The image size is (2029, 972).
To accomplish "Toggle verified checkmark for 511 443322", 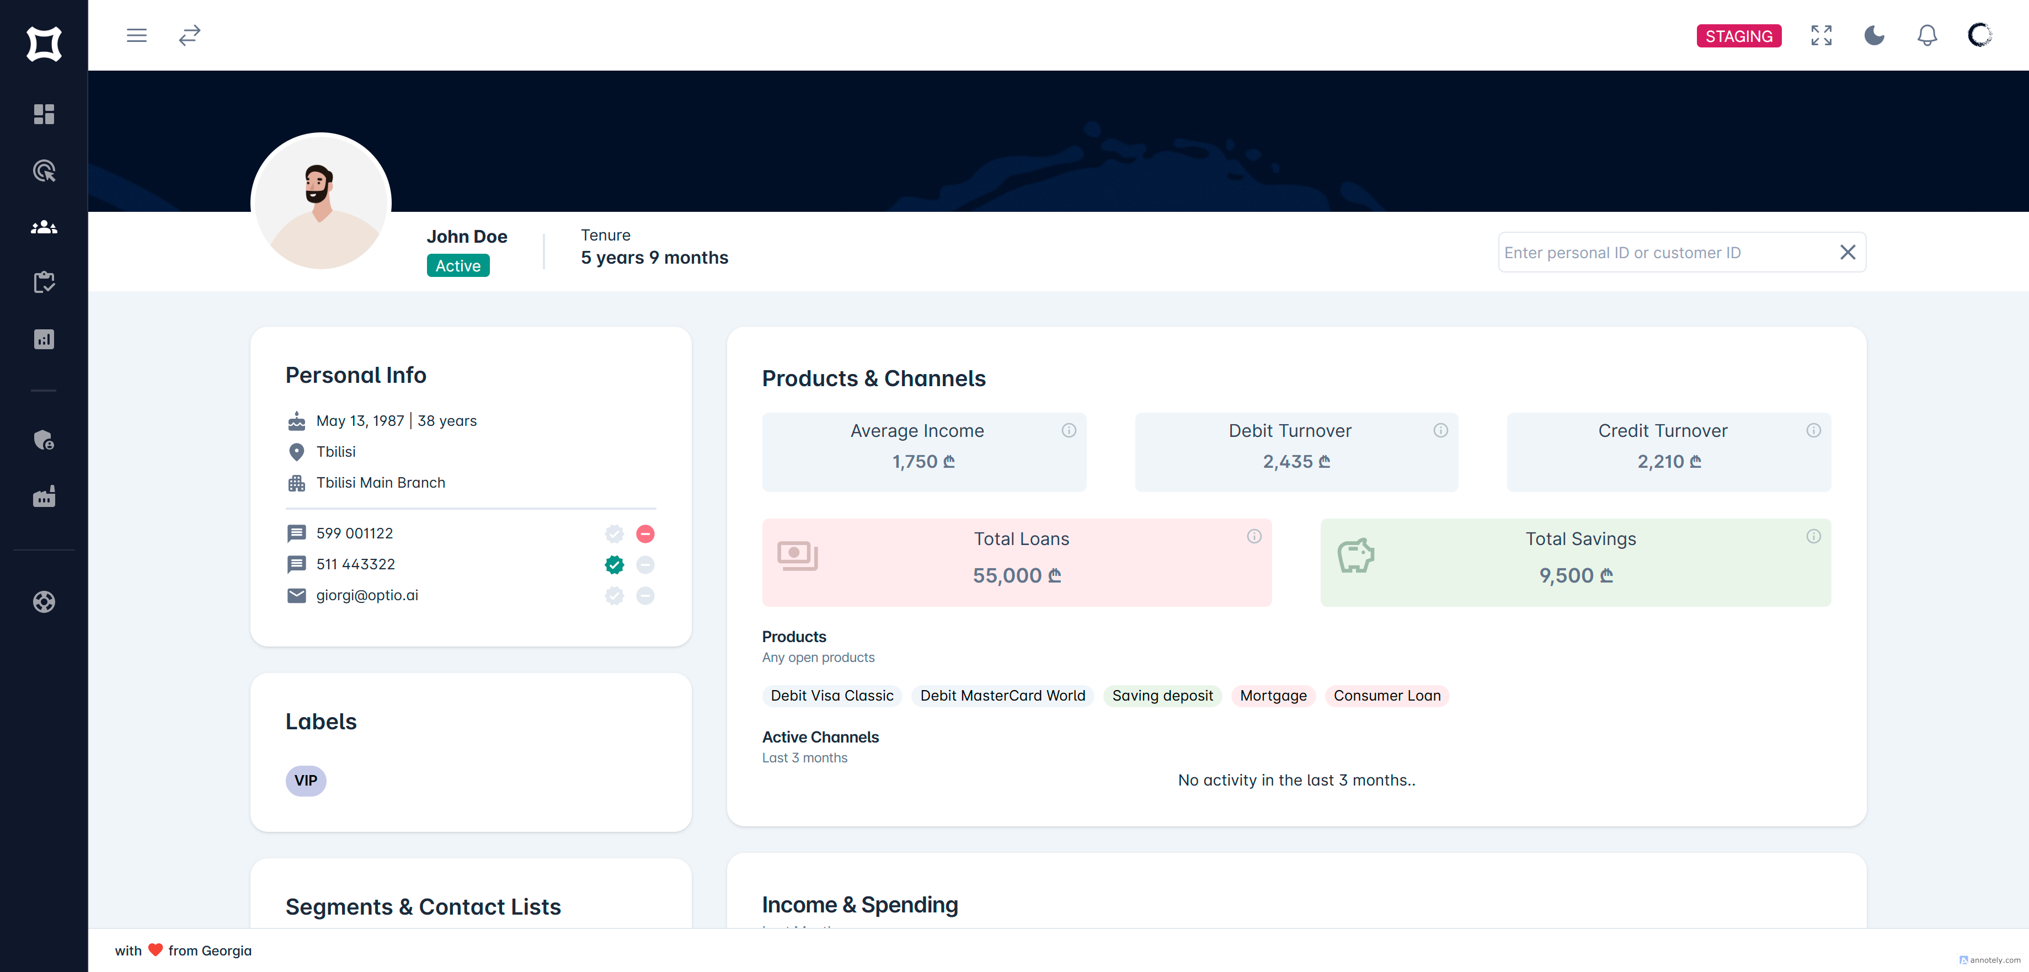I will [615, 565].
